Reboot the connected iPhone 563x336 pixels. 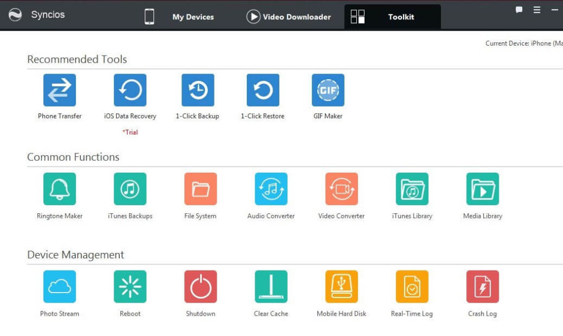(130, 286)
